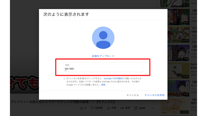Open the sidebar video thumbnail with 1:23:45 duration
207x116 pixels.
(175, 106)
